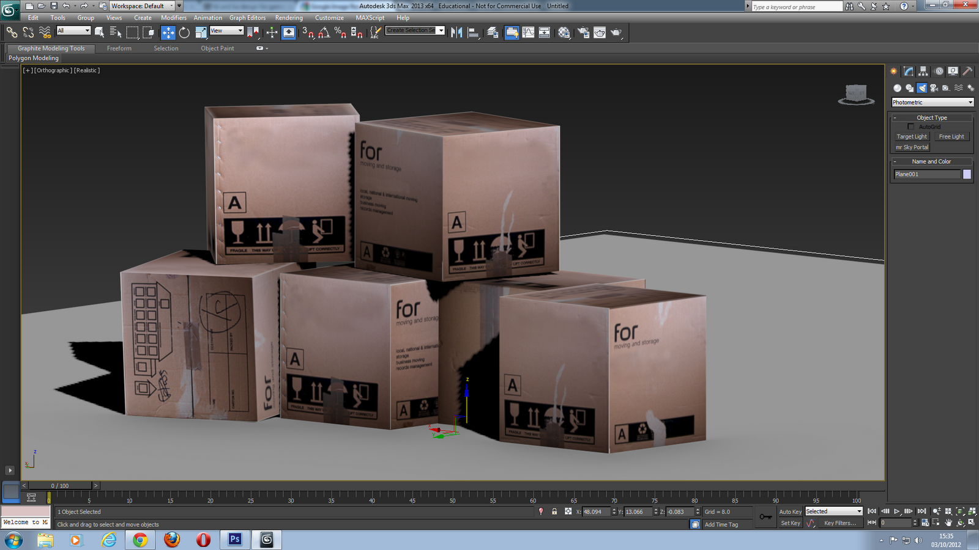Image resolution: width=979 pixels, height=550 pixels.
Task: Select Space Warps category icon
Action: (958, 88)
